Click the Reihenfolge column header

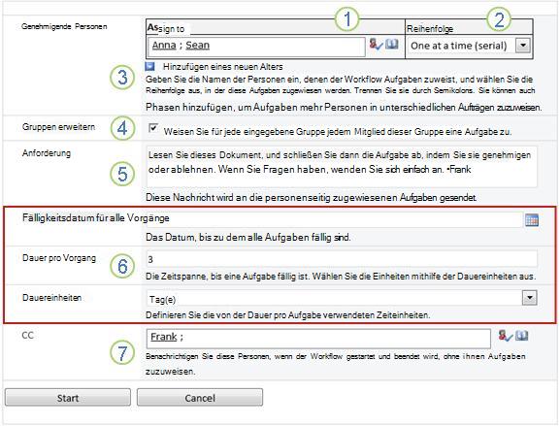tap(430, 29)
